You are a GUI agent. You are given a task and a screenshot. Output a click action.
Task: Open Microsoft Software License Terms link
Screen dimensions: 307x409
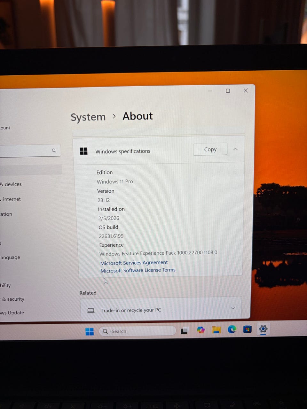point(138,270)
